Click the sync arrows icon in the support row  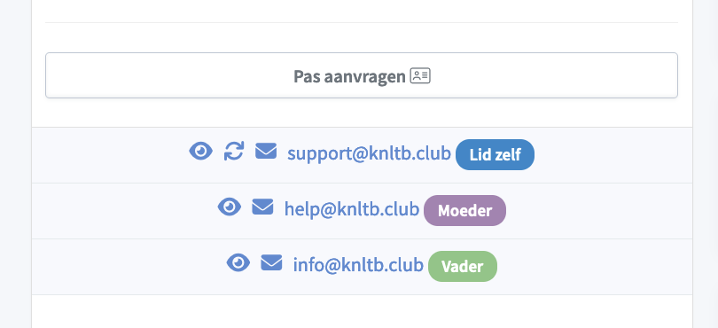(233, 151)
